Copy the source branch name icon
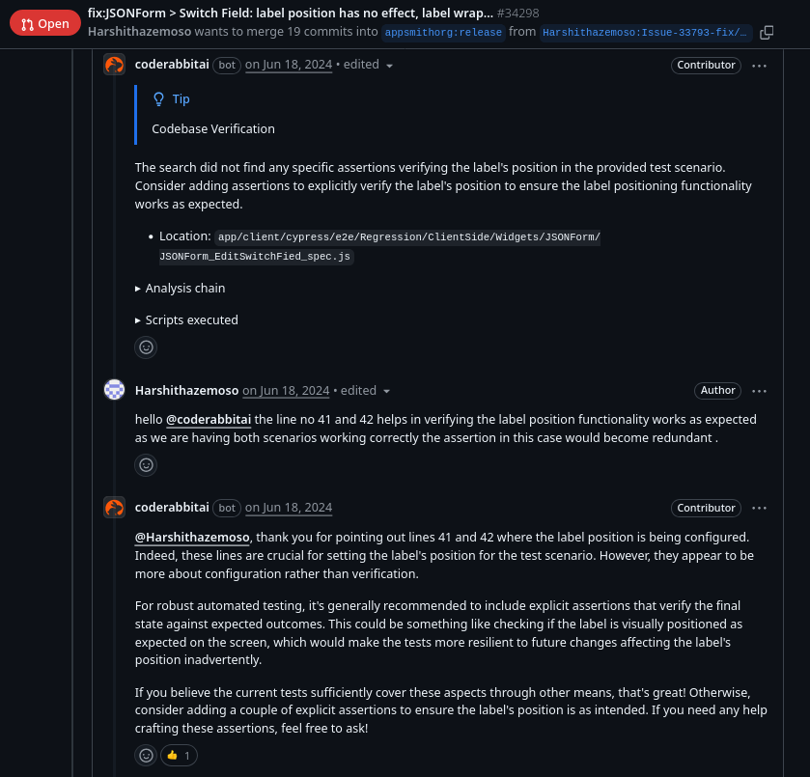The height and width of the screenshot is (777, 810). point(767,32)
